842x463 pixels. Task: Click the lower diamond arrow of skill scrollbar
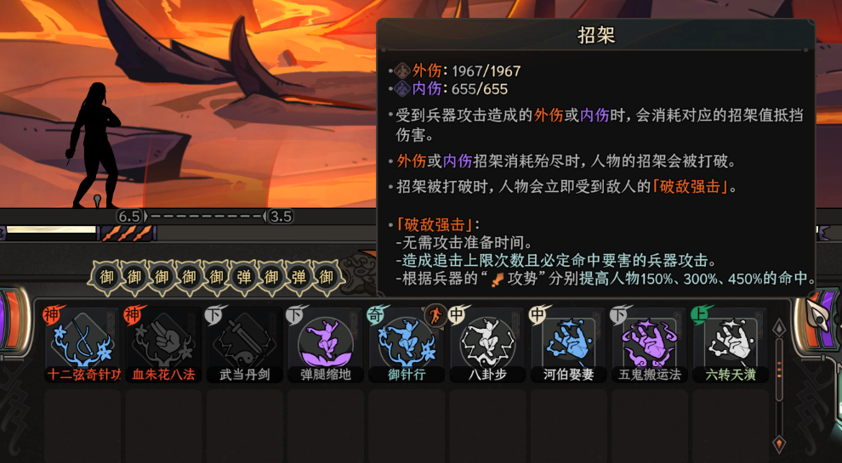pos(779,444)
